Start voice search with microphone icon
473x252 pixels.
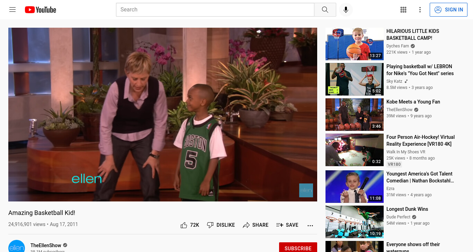click(x=346, y=10)
